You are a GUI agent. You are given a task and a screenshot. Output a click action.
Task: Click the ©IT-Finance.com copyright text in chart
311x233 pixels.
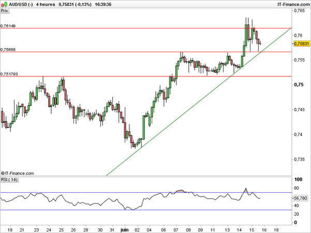tap(17, 174)
